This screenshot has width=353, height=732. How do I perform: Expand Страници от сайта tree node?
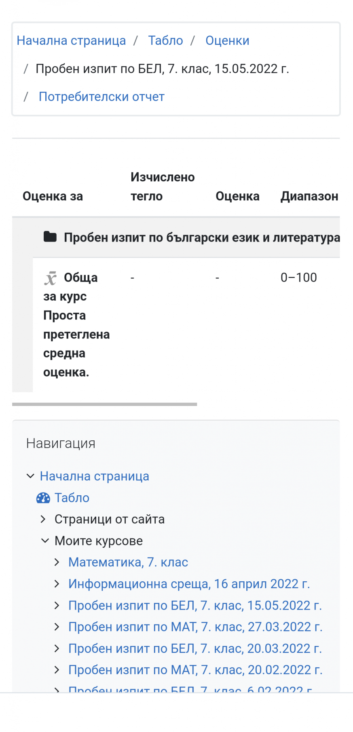coord(43,519)
